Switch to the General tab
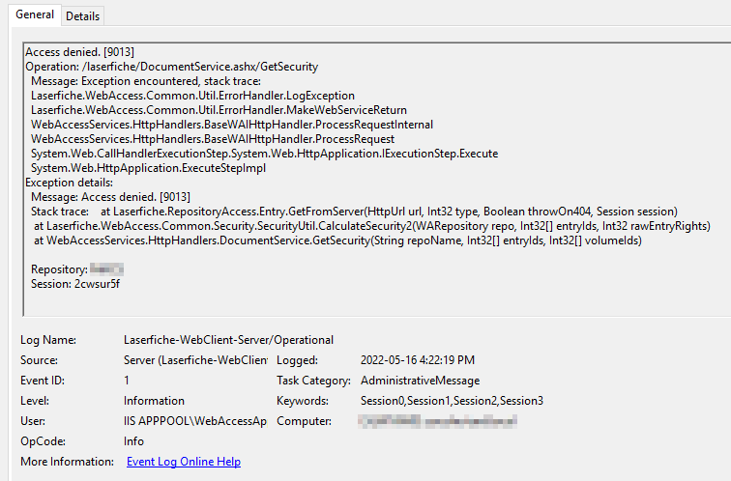The height and width of the screenshot is (481, 731). pos(35,14)
